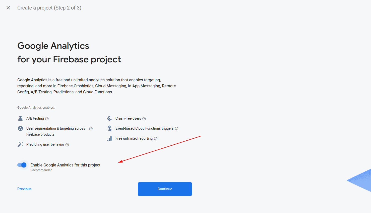Open help for Free unlimited reporting

[x=156, y=138]
